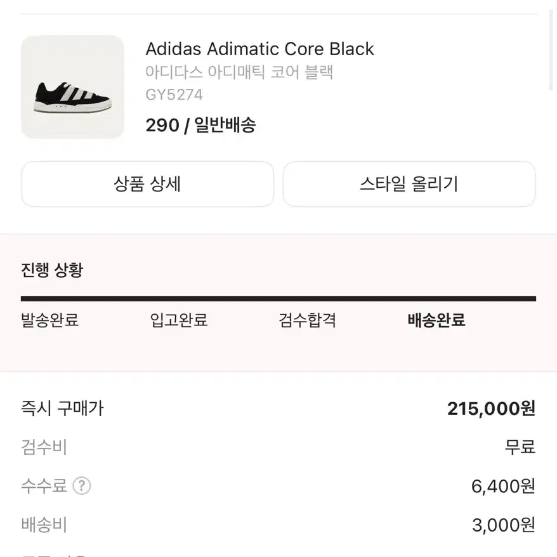Image resolution: width=557 pixels, height=557 pixels.
Task: Open the 상품 상세 product details page
Action: (147, 184)
